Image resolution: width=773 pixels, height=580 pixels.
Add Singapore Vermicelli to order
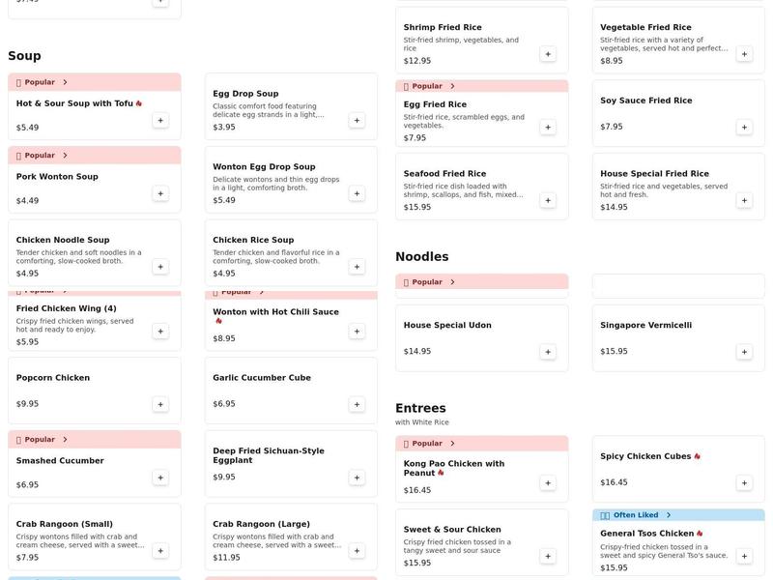[744, 352]
